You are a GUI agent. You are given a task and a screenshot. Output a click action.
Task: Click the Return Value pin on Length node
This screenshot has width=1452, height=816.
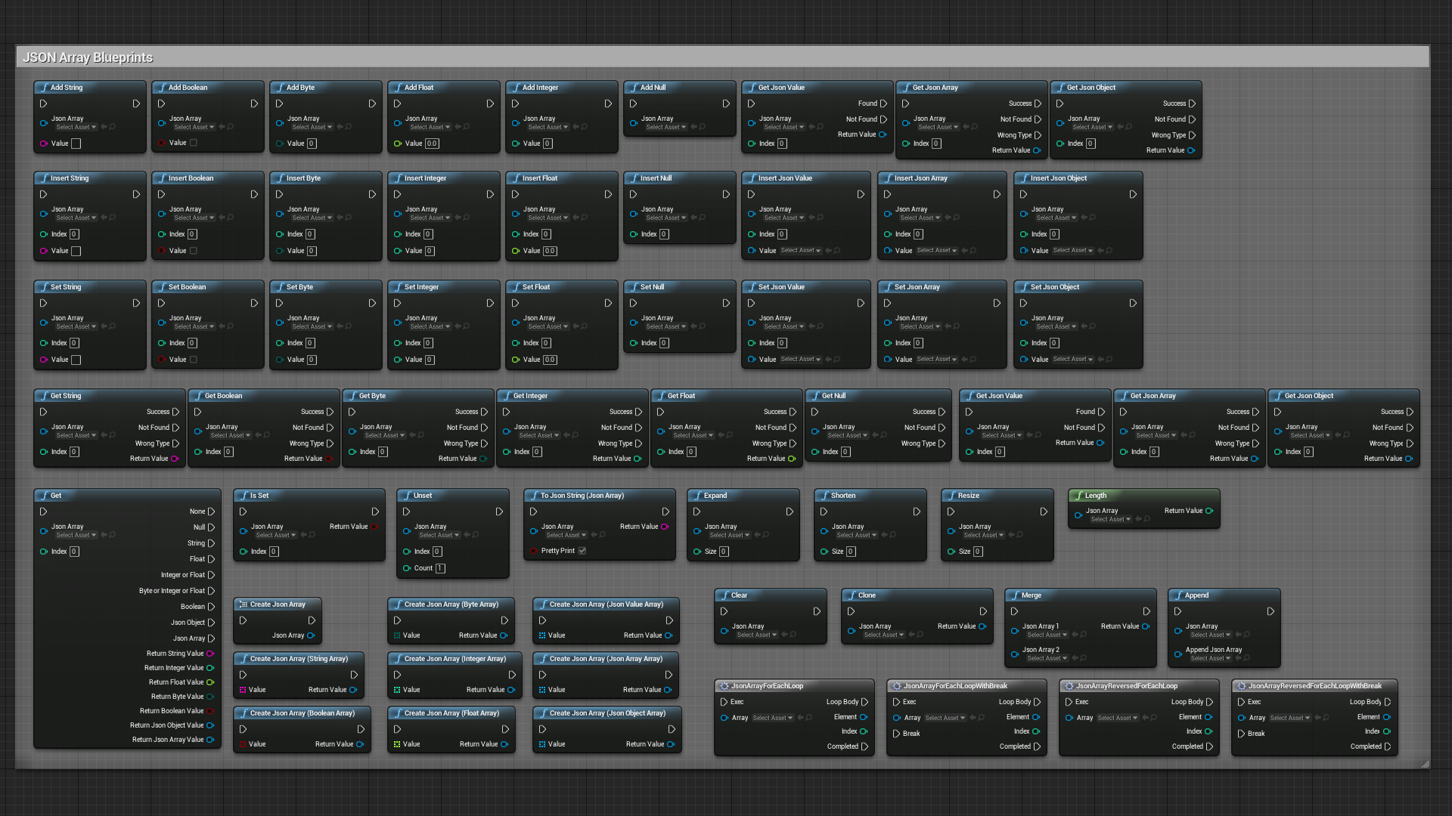(x=1209, y=511)
